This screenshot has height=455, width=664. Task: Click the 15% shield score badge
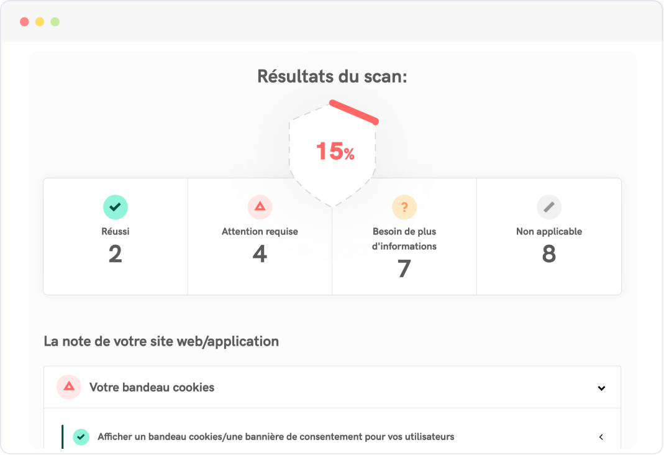pos(333,154)
